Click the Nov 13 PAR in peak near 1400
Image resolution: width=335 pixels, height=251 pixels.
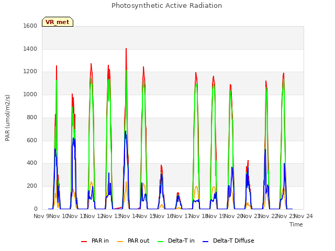point(126,49)
